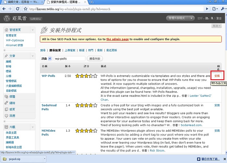Reload the page with refresh icon
Image resolution: width=227 pixels, height=163 pixels.
(18, 9)
